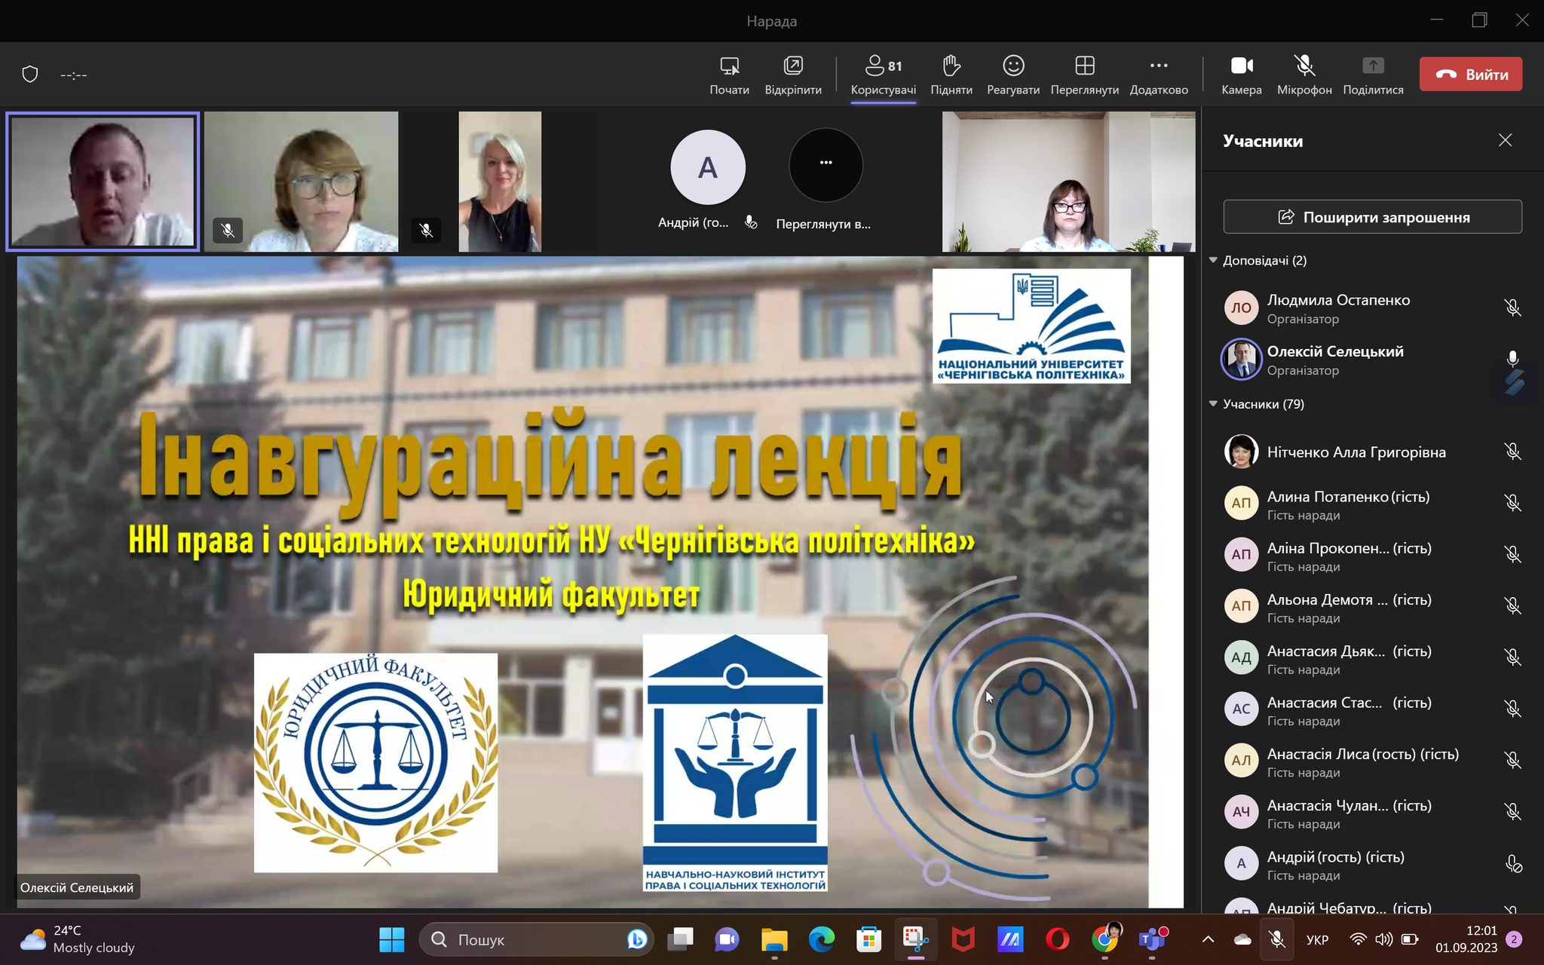Click mic icon for Олексій Селецький
1544x965 pixels.
(1512, 359)
